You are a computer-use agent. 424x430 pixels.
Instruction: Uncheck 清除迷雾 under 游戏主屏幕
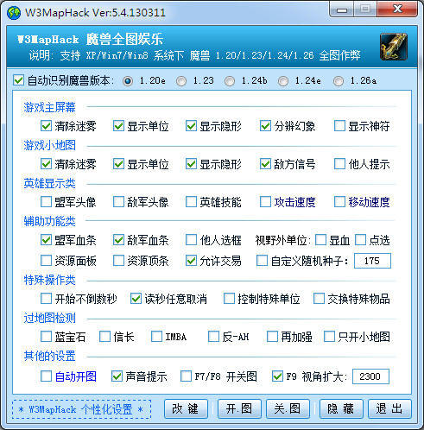pyautogui.click(x=46, y=126)
